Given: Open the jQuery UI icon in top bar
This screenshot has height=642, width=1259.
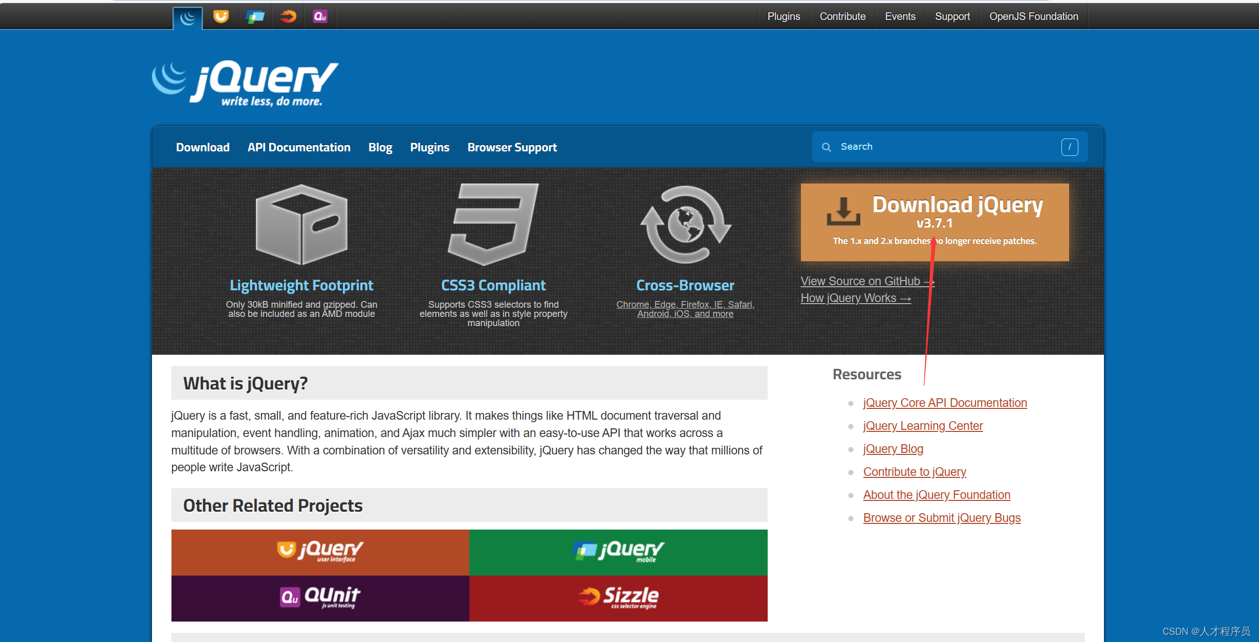Looking at the screenshot, I should pos(221,16).
